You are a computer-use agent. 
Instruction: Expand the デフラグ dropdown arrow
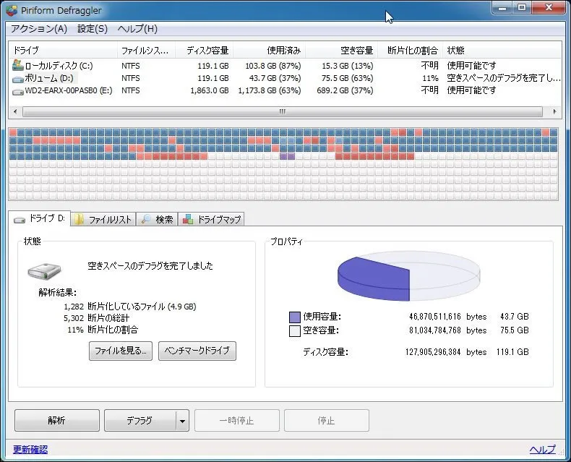tap(182, 421)
